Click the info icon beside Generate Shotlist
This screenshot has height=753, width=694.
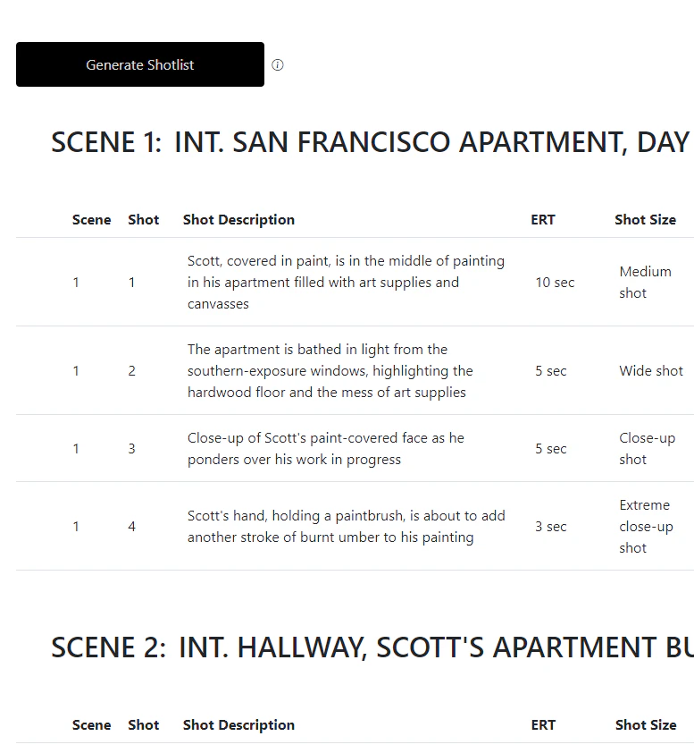pyautogui.click(x=278, y=65)
